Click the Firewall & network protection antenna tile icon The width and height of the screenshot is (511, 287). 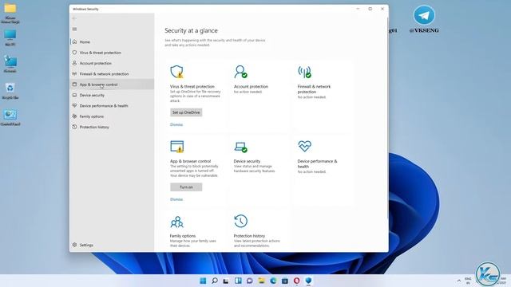tap(304, 72)
